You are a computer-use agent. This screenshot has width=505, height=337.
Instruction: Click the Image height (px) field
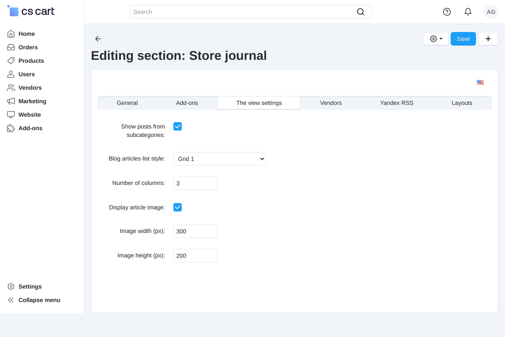195,256
